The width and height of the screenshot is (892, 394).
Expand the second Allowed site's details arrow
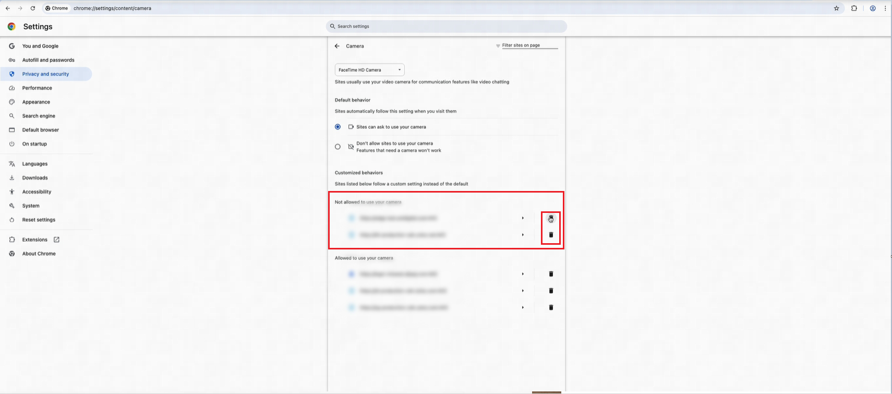click(x=523, y=291)
